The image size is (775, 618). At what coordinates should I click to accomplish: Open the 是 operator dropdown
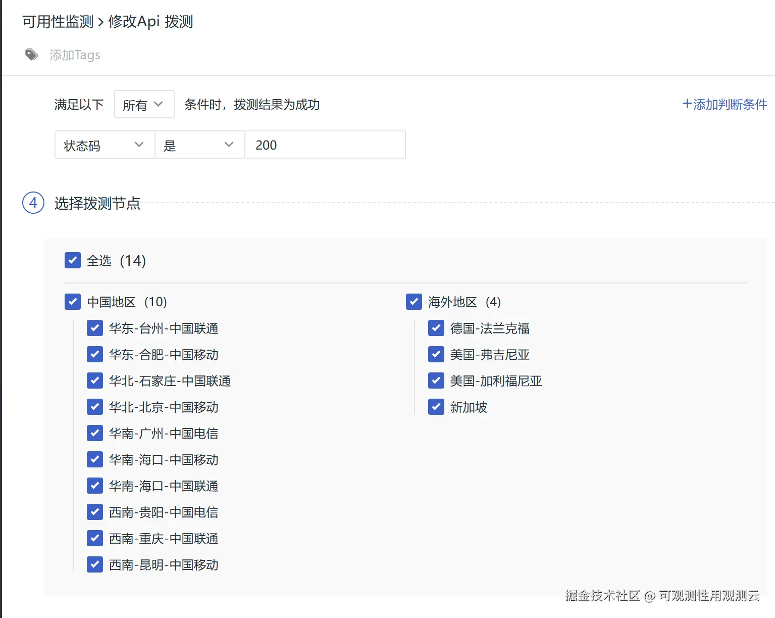tap(199, 145)
